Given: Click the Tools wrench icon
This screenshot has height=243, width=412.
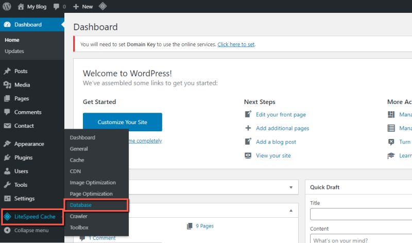Looking at the screenshot, I should (x=7, y=185).
